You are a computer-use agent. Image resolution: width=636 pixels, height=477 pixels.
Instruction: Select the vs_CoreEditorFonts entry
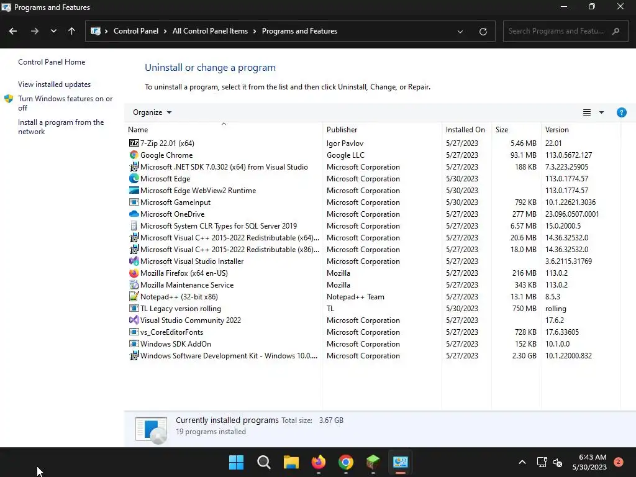click(x=373, y=332)
